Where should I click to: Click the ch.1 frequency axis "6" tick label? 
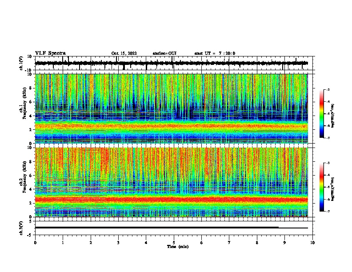pos(31,102)
